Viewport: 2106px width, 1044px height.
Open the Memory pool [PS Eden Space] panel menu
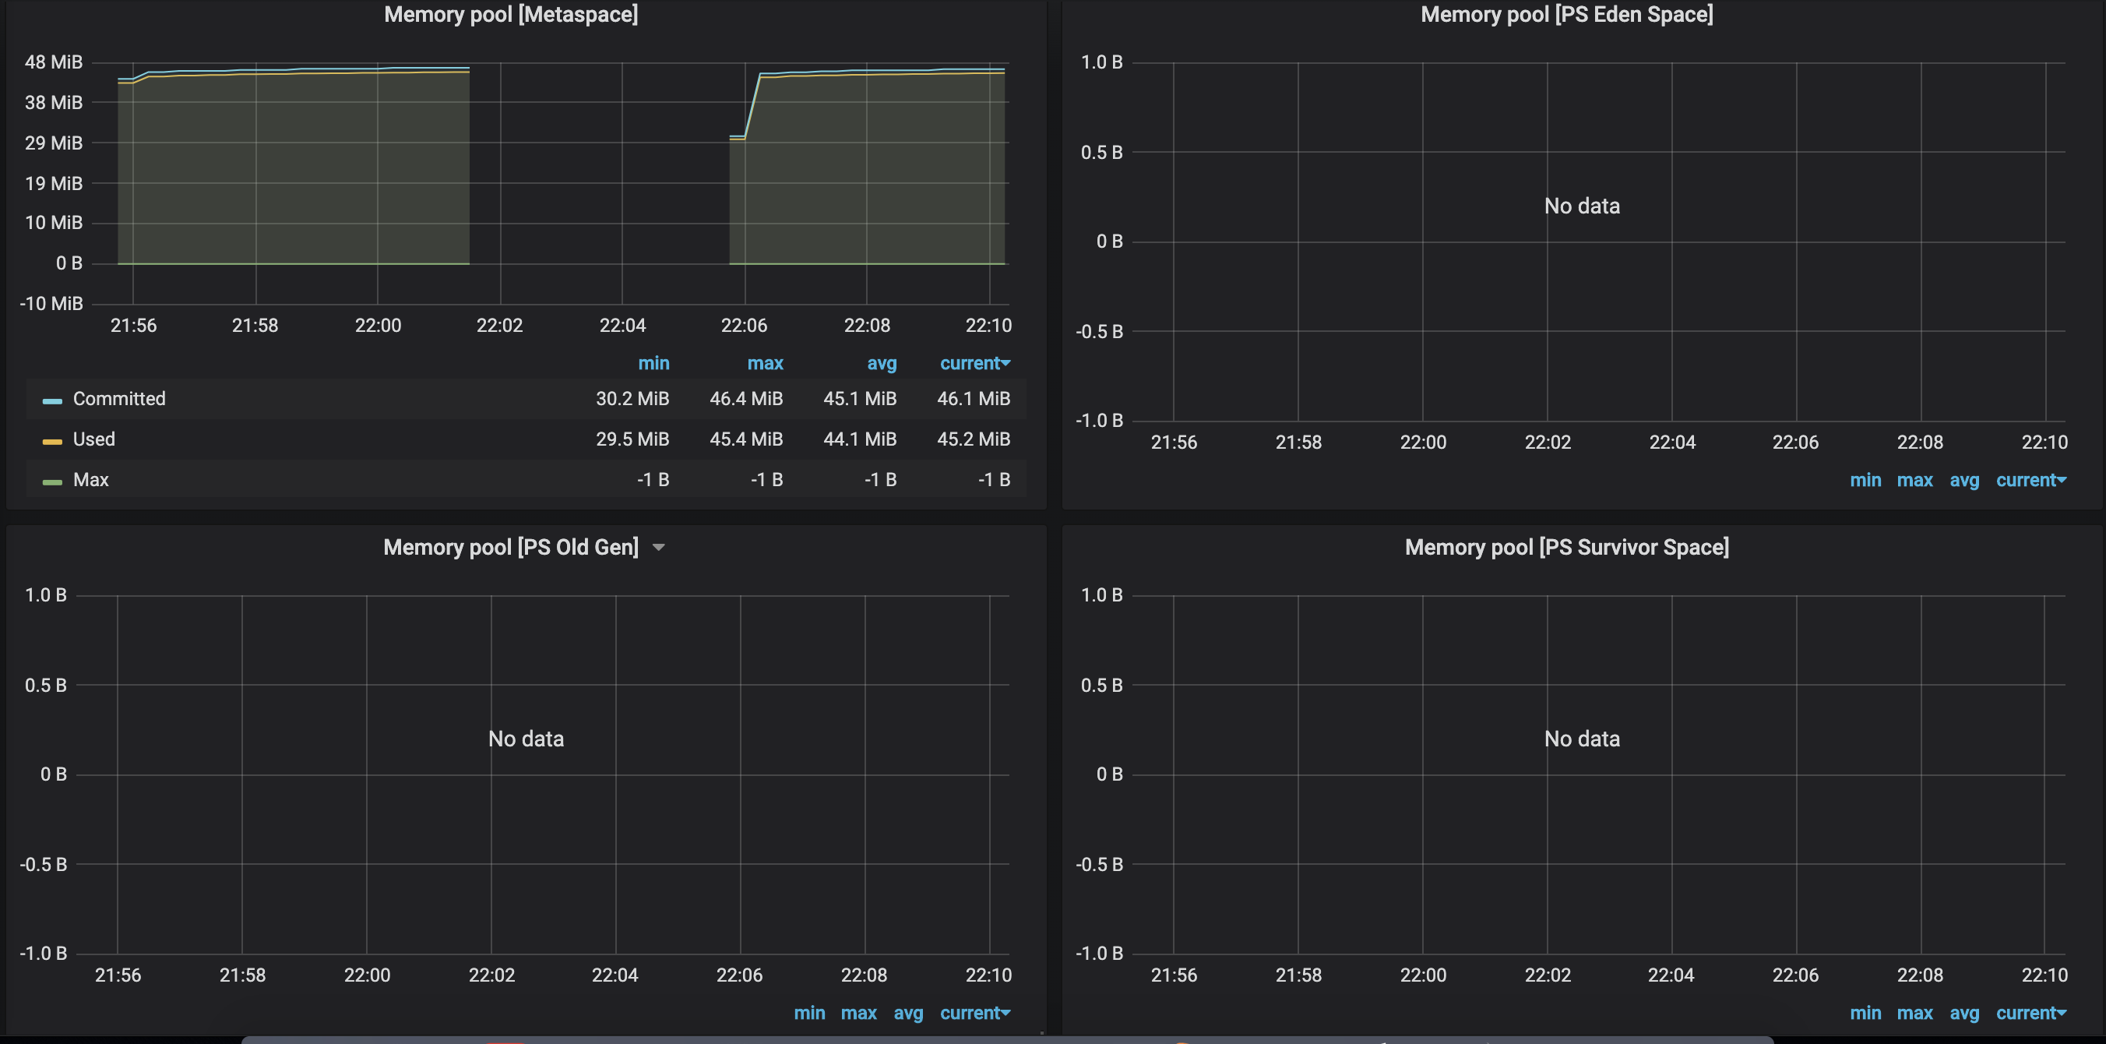click(1565, 15)
